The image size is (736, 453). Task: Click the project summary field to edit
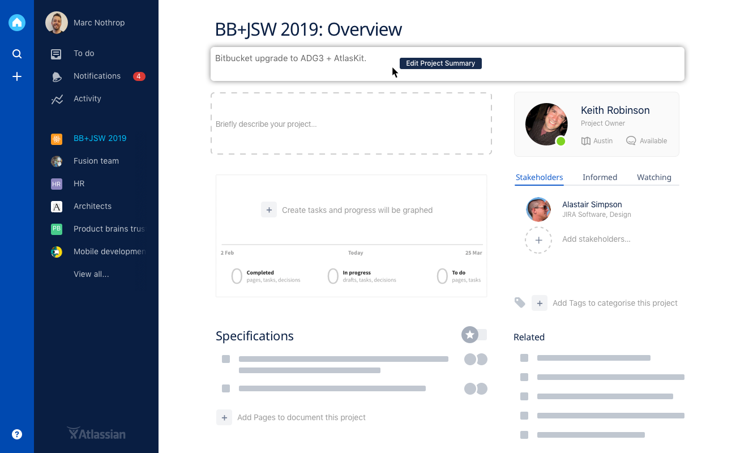click(447, 63)
